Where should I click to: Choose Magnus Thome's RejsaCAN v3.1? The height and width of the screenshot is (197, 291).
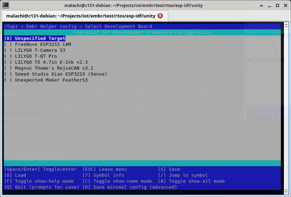(49, 68)
